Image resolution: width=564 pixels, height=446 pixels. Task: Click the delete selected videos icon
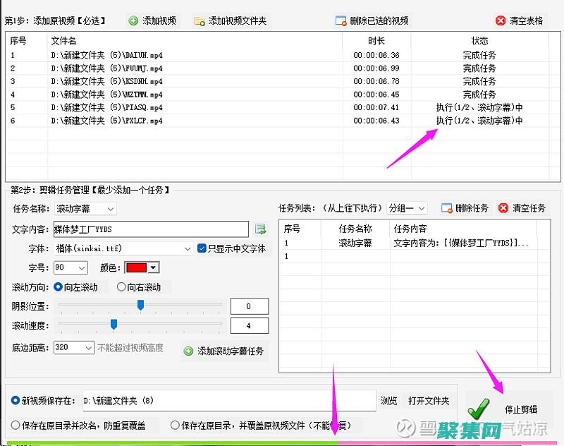(340, 20)
